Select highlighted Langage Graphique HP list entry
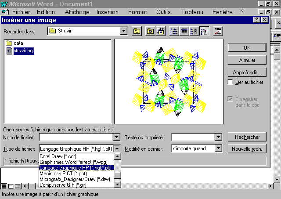Viewport: 281px width, 199px height. [x=76, y=168]
